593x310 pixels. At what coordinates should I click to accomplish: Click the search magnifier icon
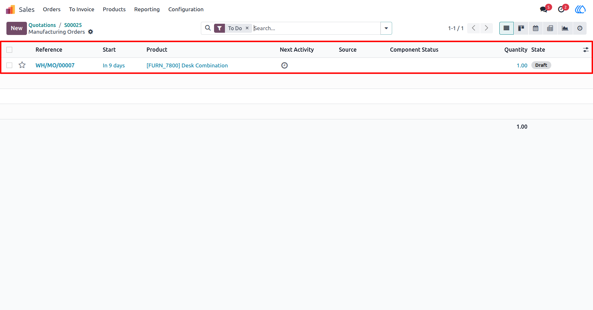coord(208,28)
